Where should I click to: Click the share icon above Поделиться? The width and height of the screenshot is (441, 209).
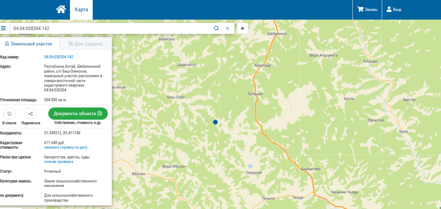coord(31,113)
